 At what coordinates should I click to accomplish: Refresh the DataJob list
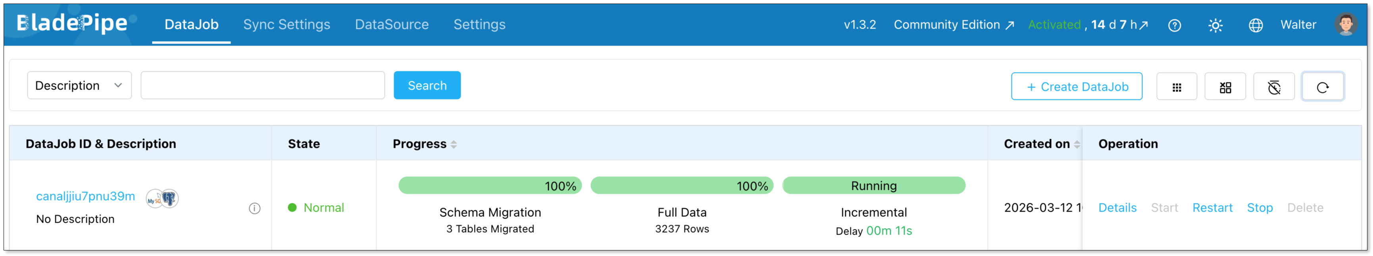tap(1322, 87)
